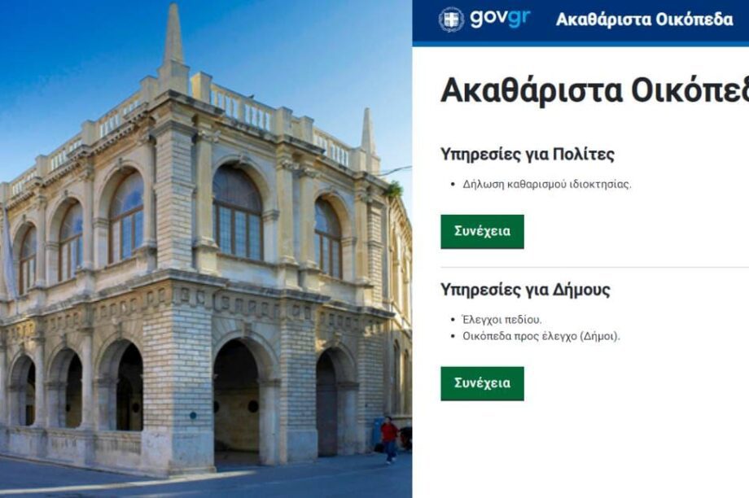Click the Υπηρεσίες για Πολίτες heading
Image resolution: width=749 pixels, height=498 pixels.
[527, 155]
